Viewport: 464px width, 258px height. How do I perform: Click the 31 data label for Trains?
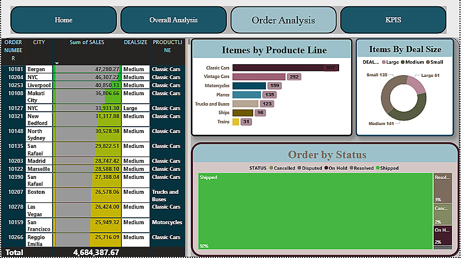(x=246, y=122)
